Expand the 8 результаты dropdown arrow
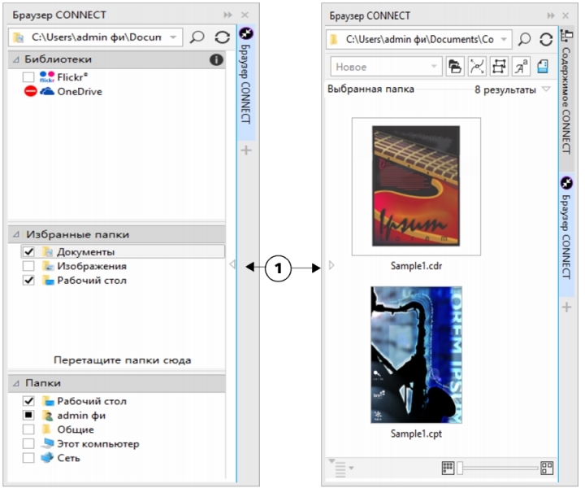Screen dimensions: 585x488 coord(546,89)
